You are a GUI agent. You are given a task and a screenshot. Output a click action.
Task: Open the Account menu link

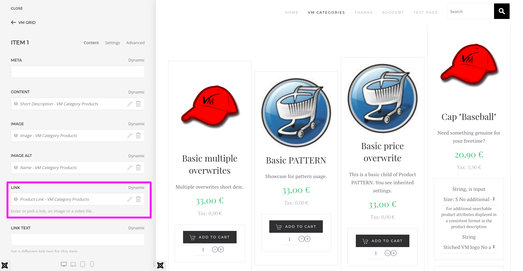point(393,12)
